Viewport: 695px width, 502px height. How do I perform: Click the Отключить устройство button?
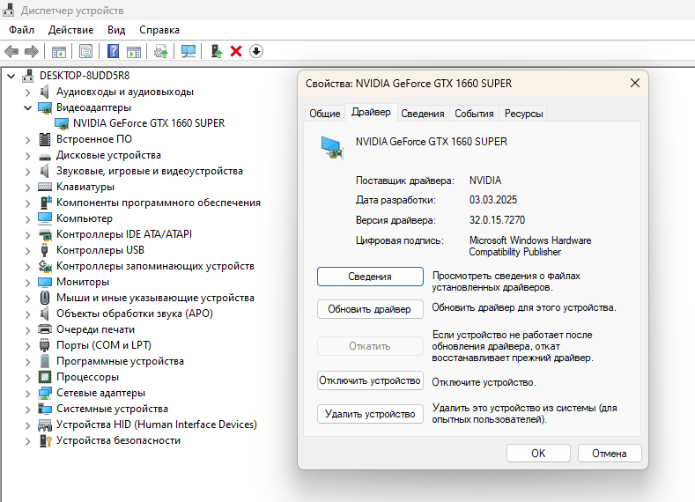(370, 380)
